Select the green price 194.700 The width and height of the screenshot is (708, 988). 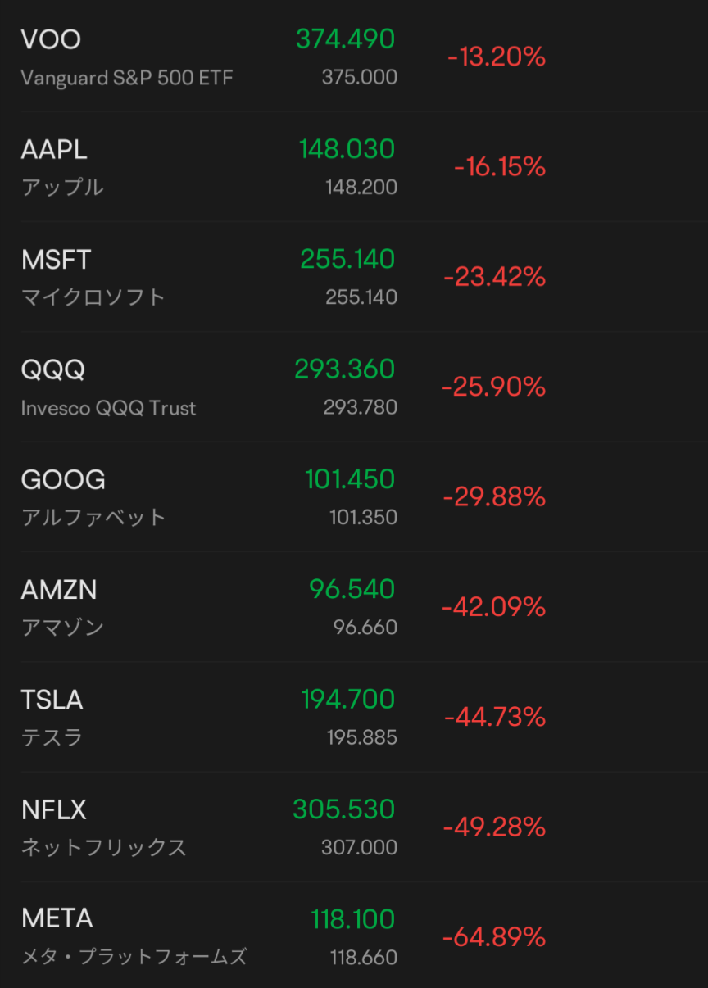pyautogui.click(x=348, y=700)
